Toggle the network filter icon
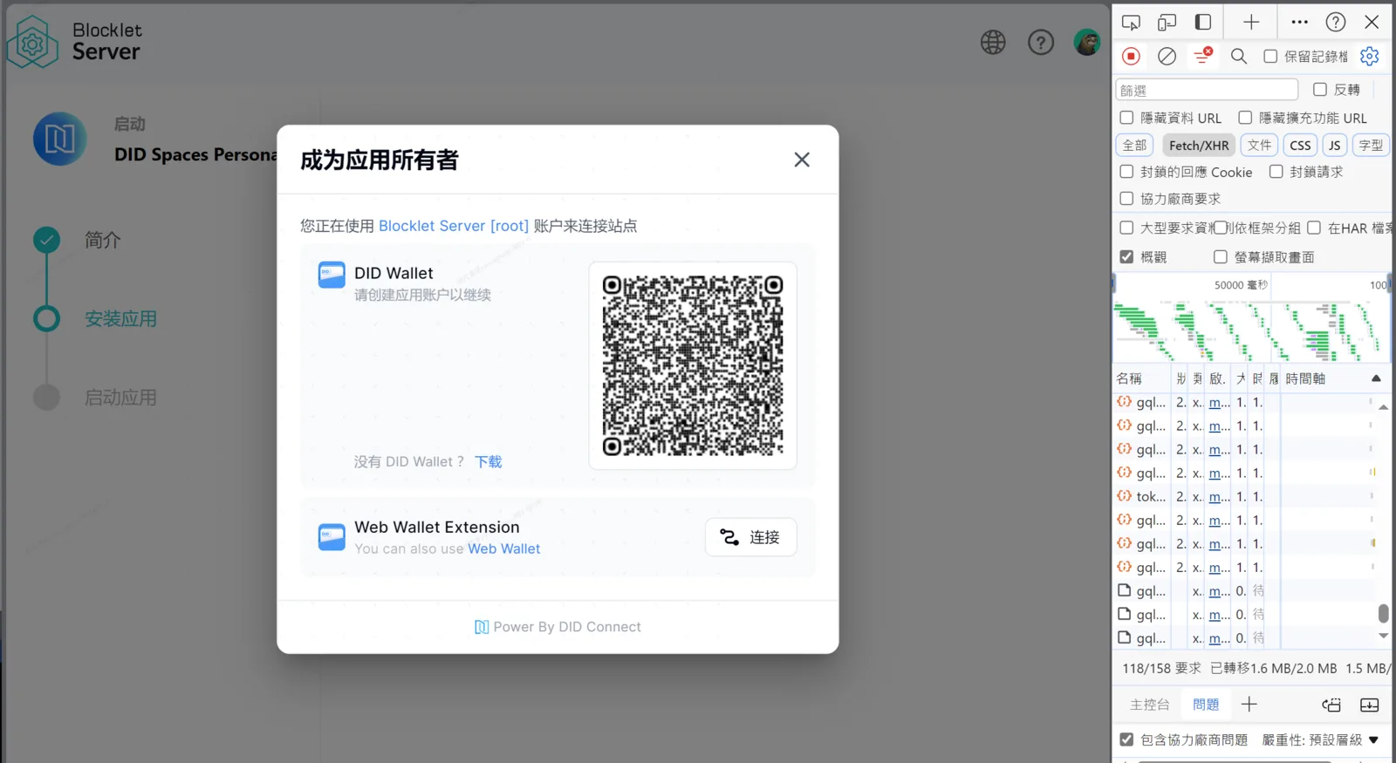The height and width of the screenshot is (763, 1396). click(x=1203, y=56)
